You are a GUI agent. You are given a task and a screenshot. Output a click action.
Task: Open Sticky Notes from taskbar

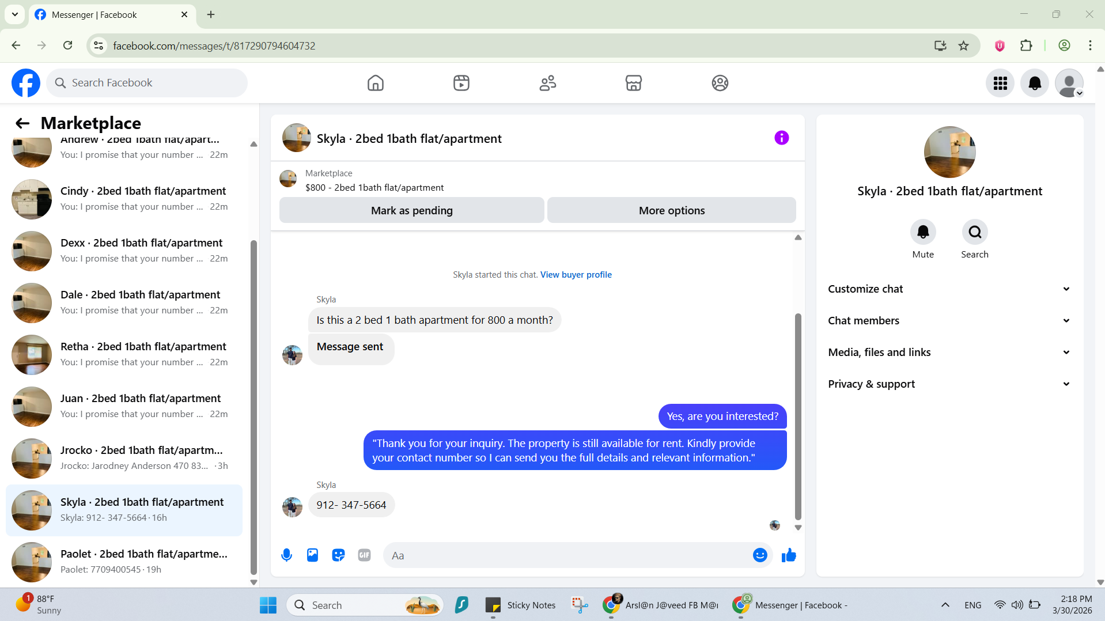[x=520, y=605]
